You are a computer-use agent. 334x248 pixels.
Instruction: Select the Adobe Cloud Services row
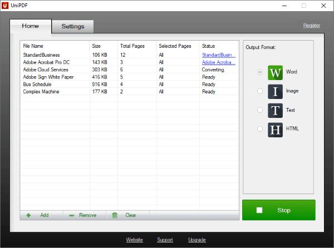(x=130, y=70)
